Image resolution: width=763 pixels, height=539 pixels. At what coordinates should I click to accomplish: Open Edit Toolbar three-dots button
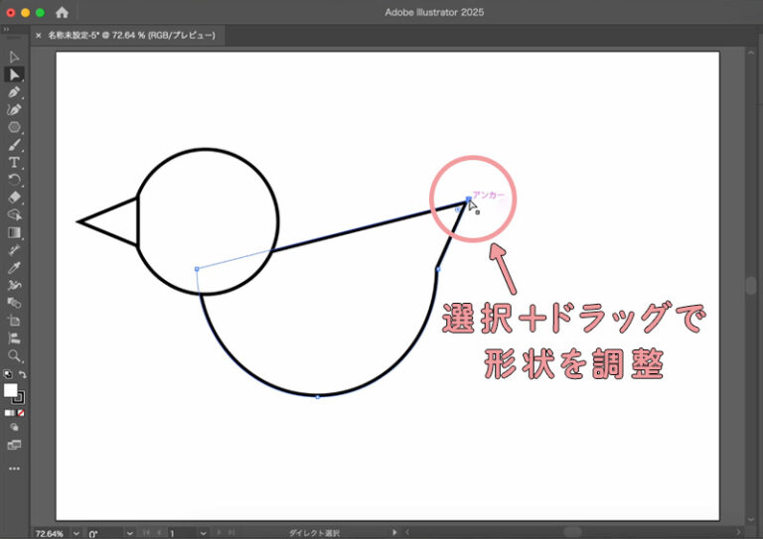pyautogui.click(x=14, y=469)
